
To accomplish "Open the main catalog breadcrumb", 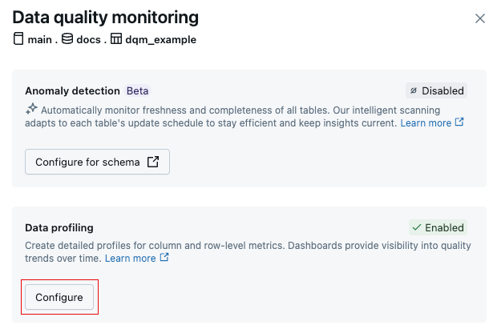I will coord(41,39).
